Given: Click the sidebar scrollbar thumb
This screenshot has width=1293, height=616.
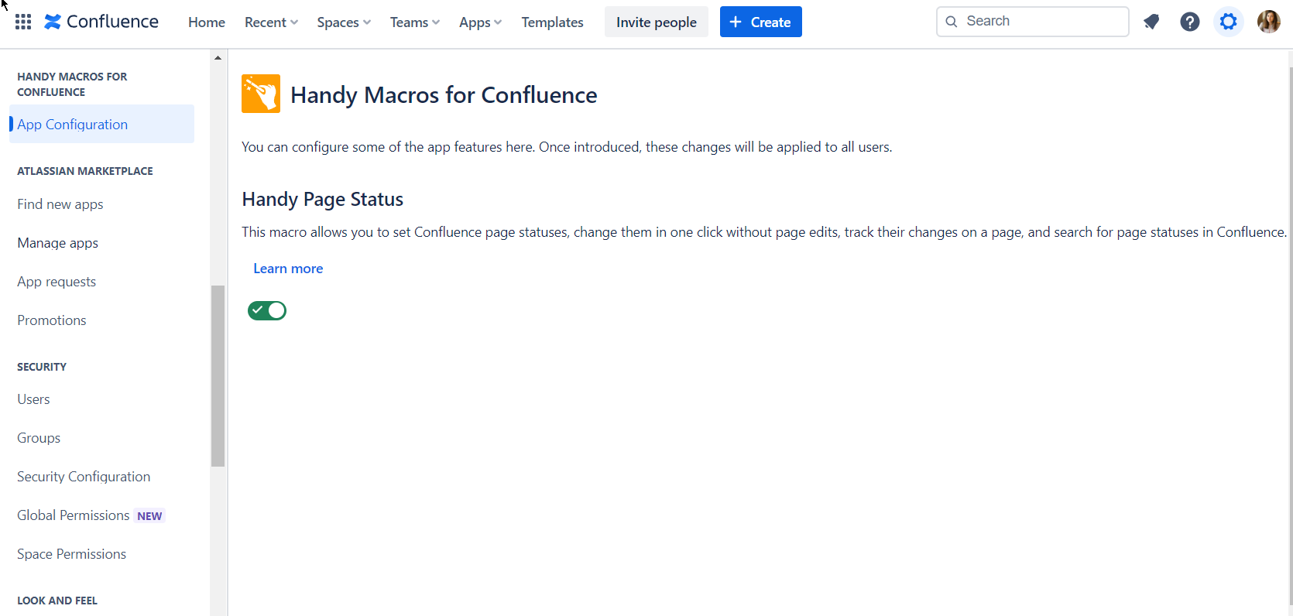Looking at the screenshot, I should click(x=218, y=376).
